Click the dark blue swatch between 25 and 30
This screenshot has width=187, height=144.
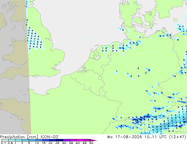coord(59,140)
